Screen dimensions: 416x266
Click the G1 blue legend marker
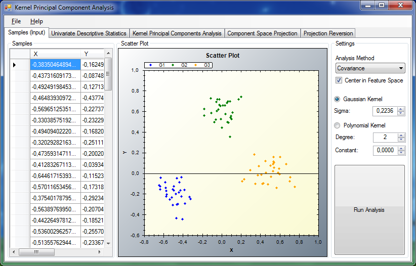151,65
